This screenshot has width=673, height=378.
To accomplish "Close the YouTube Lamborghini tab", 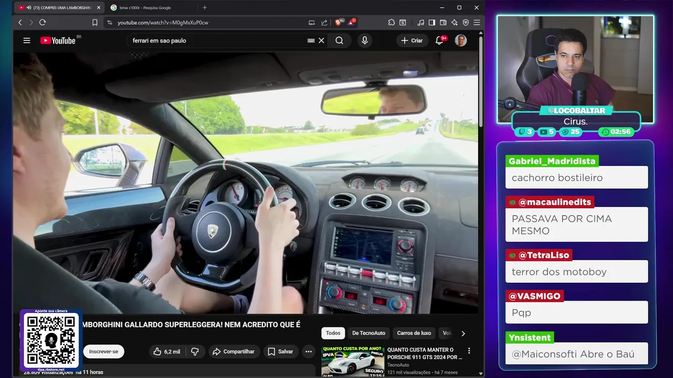I will pos(98,8).
